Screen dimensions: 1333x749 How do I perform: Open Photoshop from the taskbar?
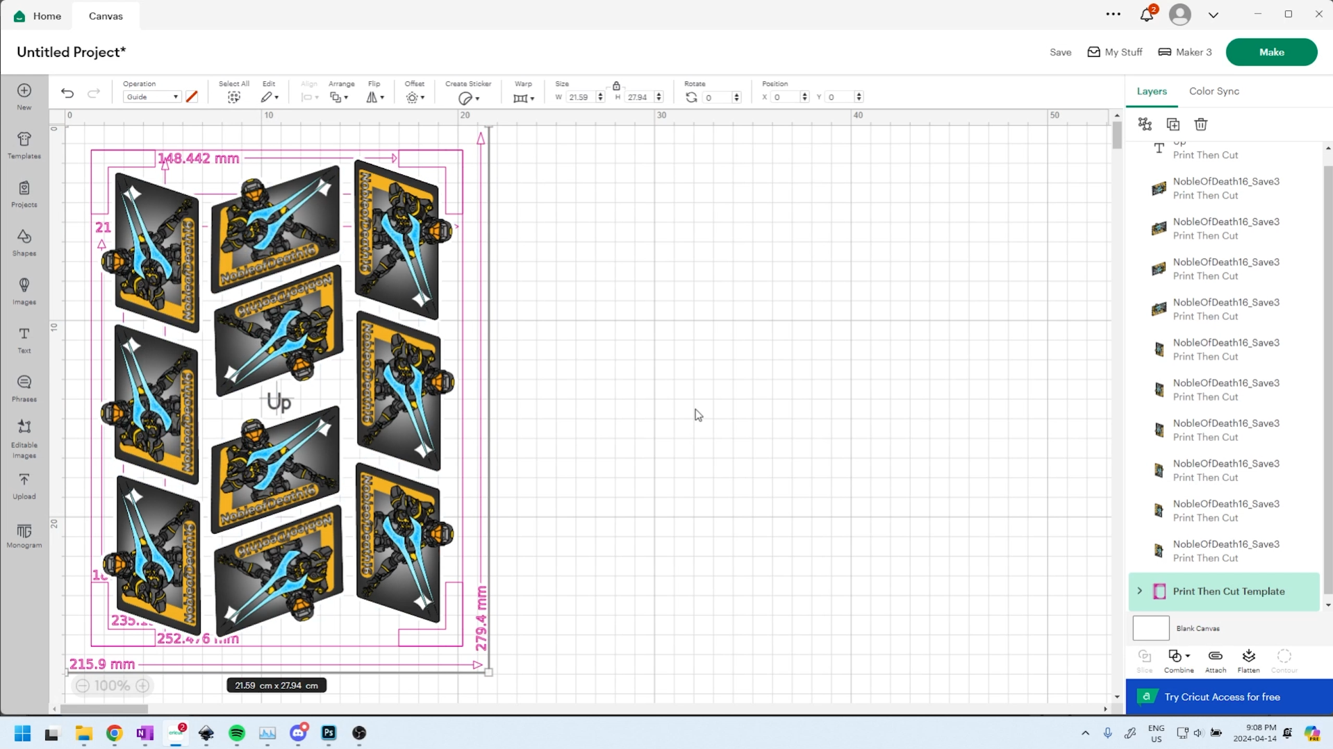(329, 733)
